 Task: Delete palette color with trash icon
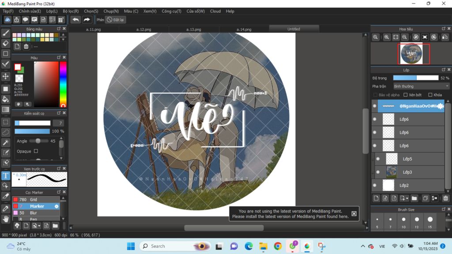coord(26,46)
